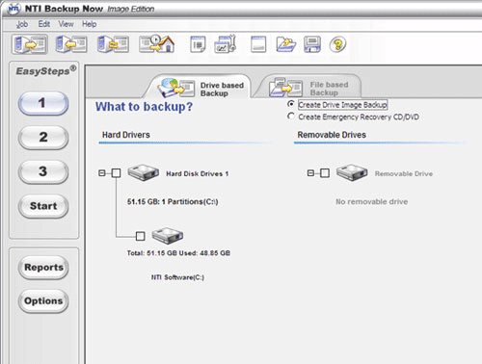Viewport: 482px width, 364px height.
Task: Click the Removable Drives section heading
Action: 332,135
